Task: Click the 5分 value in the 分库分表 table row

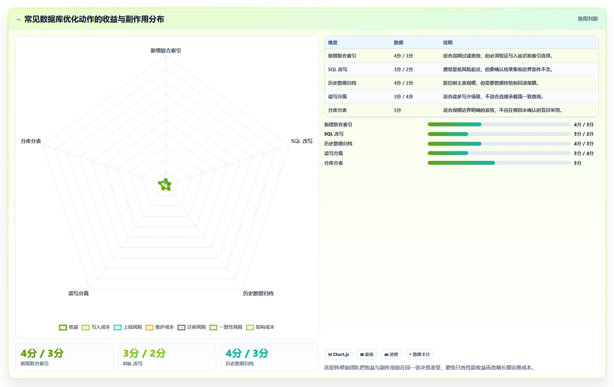Action: [397, 110]
